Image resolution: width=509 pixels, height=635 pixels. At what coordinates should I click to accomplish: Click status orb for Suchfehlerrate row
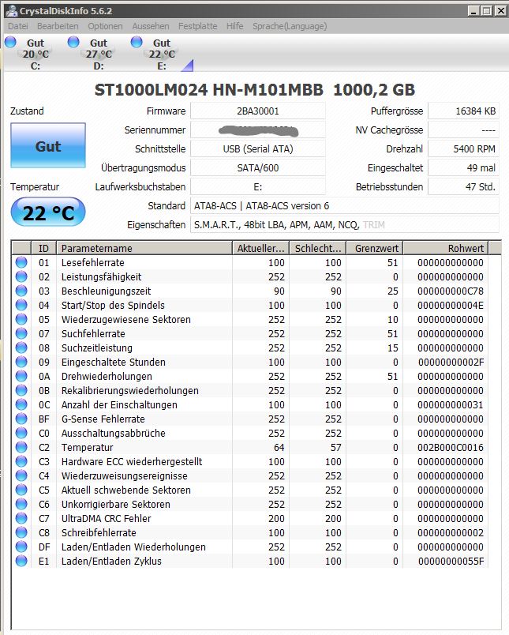point(21,333)
